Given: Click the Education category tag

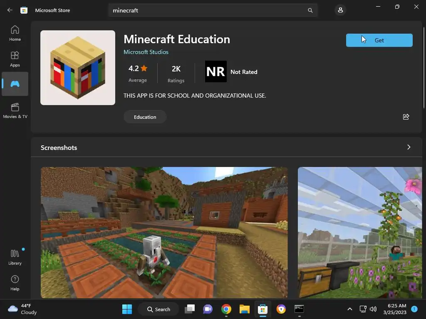Looking at the screenshot, I should 145,117.
